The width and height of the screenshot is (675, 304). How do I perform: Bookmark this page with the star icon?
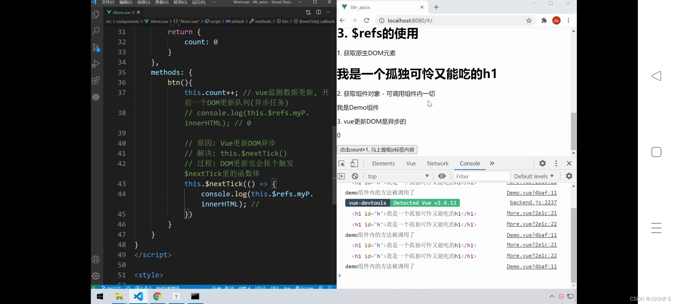(x=529, y=21)
